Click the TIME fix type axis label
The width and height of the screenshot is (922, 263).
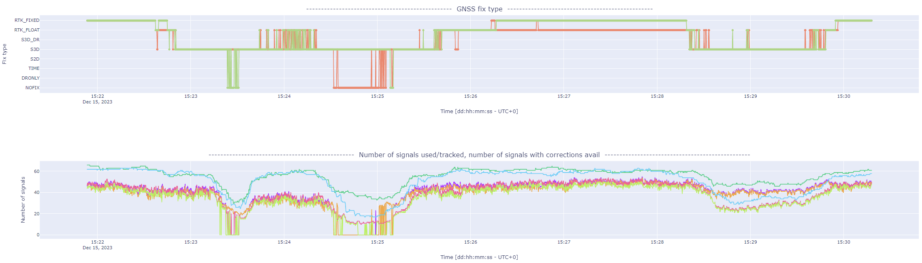point(34,68)
